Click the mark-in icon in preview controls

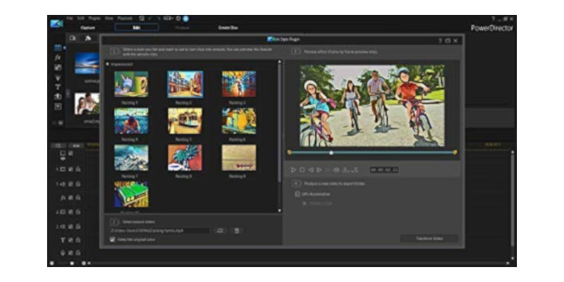coord(345,170)
